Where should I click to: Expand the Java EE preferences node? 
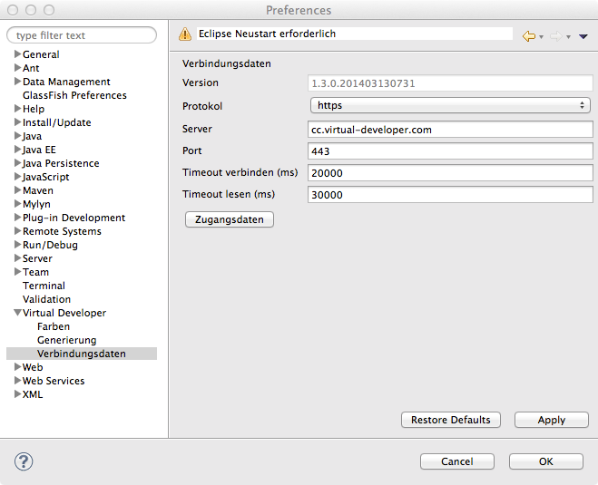tap(17, 150)
